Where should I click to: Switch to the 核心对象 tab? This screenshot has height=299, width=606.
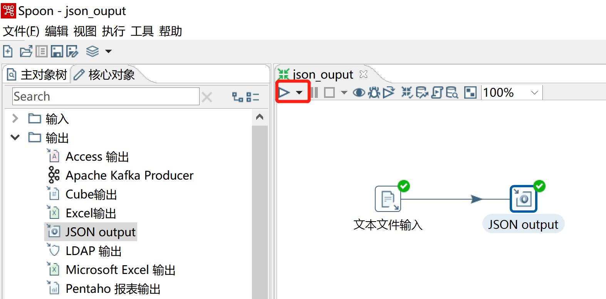tap(105, 74)
